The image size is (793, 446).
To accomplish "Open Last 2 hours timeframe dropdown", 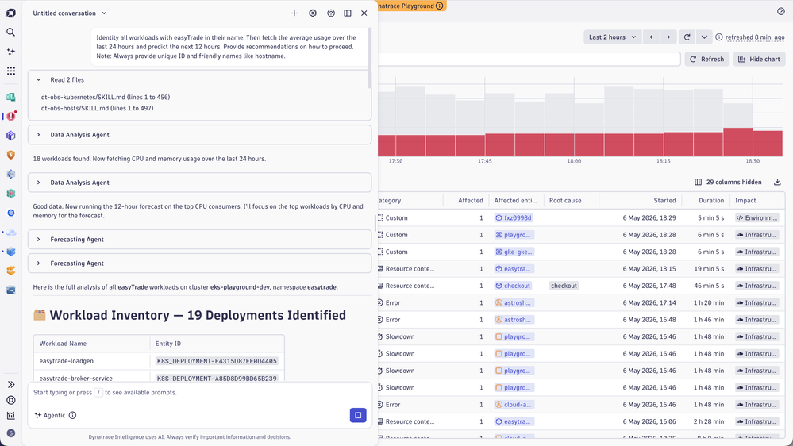I will (613, 37).
